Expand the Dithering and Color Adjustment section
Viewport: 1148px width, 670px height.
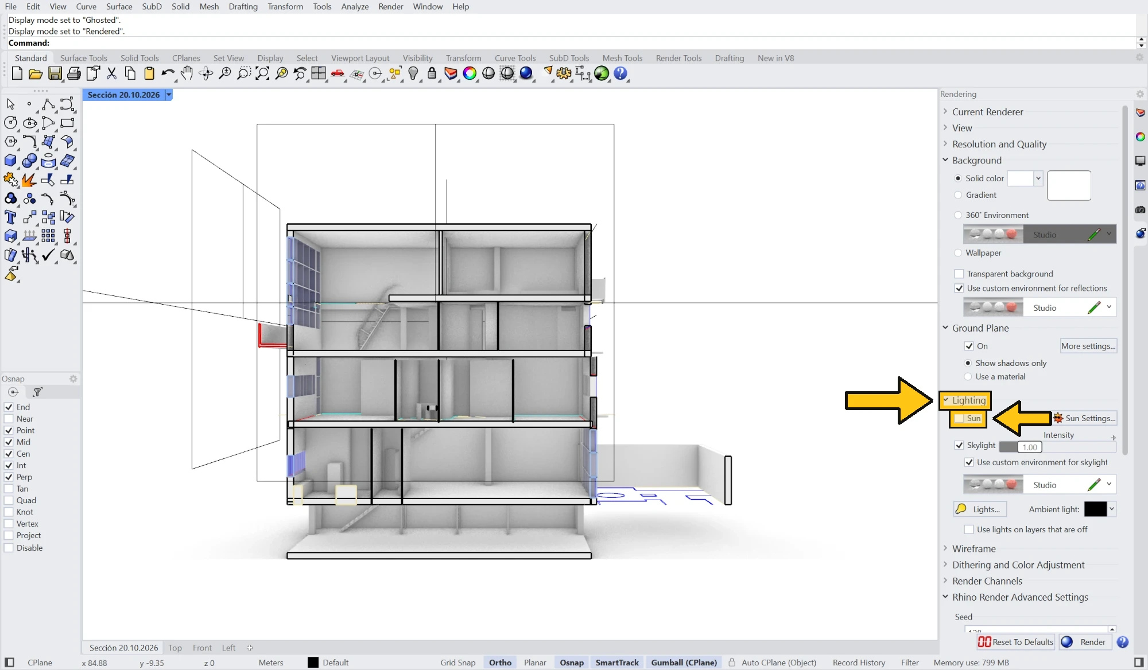(x=946, y=564)
